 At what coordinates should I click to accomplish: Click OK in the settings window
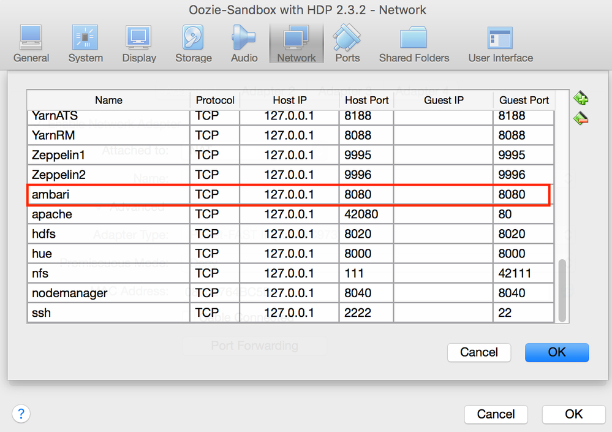coord(573,414)
